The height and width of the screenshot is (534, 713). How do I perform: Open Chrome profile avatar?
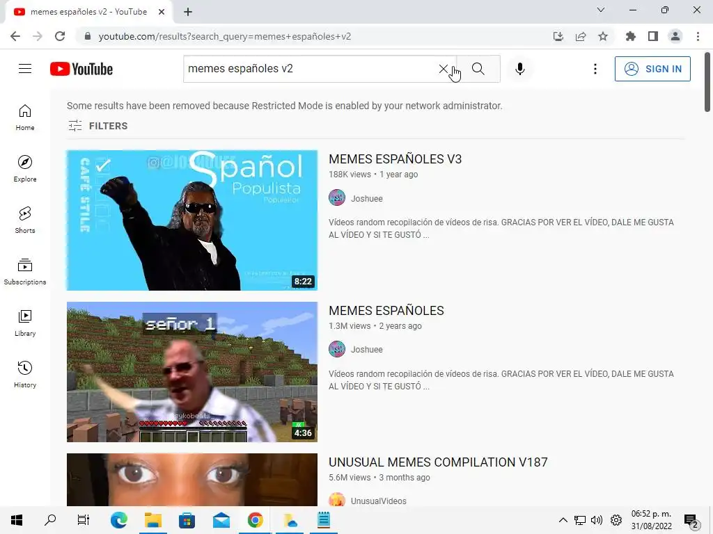675,36
